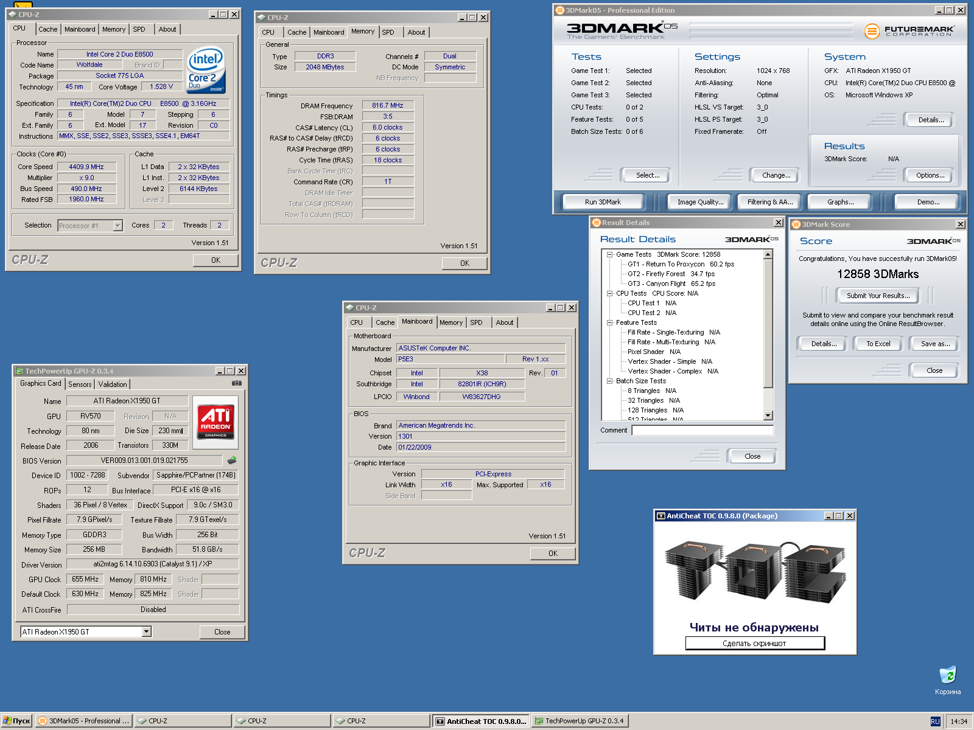
Task: Launch the Demo button
Action: point(928,202)
